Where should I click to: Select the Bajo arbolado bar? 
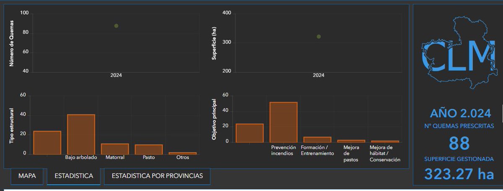[x=81, y=134]
